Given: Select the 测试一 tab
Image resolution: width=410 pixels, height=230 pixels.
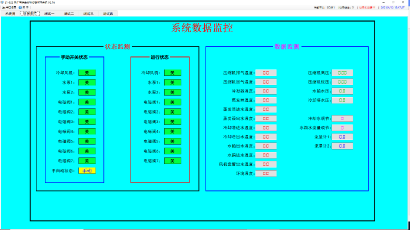Looking at the screenshot, I should pyautogui.click(x=48, y=13).
